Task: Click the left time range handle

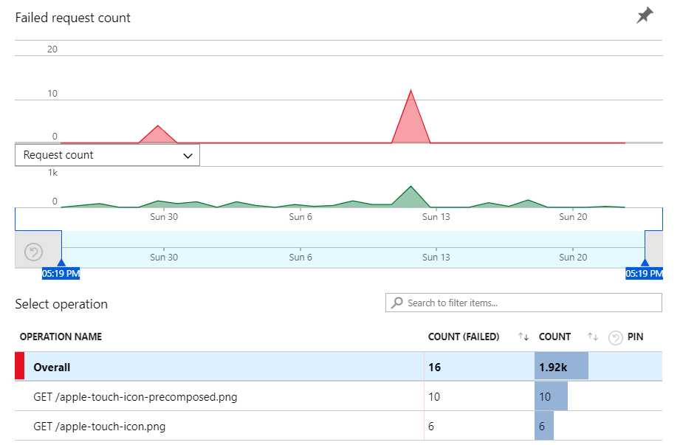Action: (x=61, y=262)
